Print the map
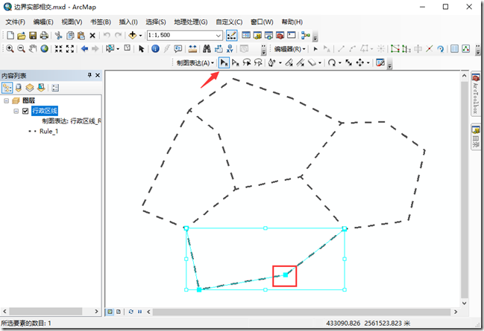 click(44, 36)
